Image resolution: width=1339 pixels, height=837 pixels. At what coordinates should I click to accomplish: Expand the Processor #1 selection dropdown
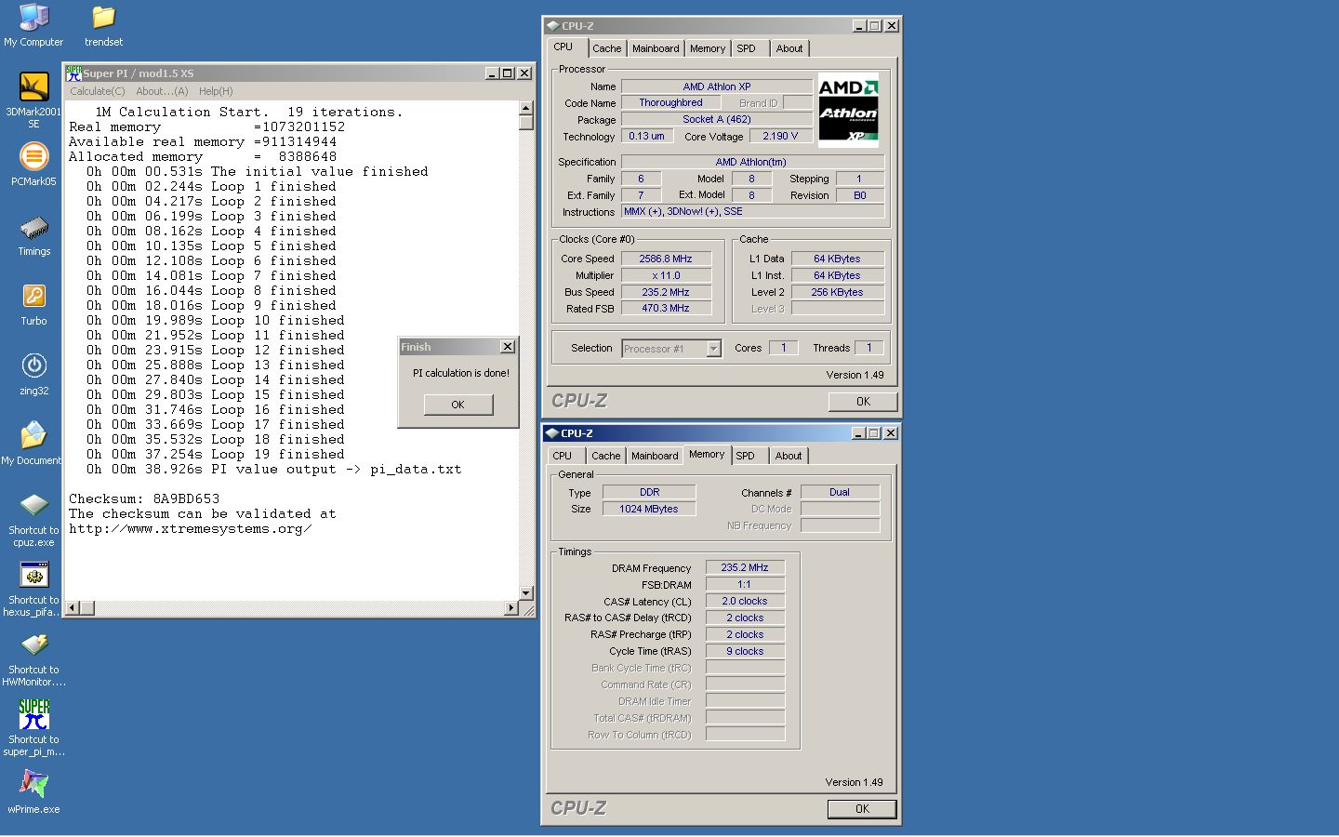coord(713,349)
